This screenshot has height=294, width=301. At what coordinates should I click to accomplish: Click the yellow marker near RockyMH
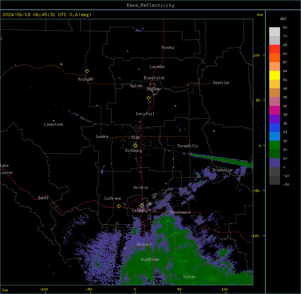87,71
